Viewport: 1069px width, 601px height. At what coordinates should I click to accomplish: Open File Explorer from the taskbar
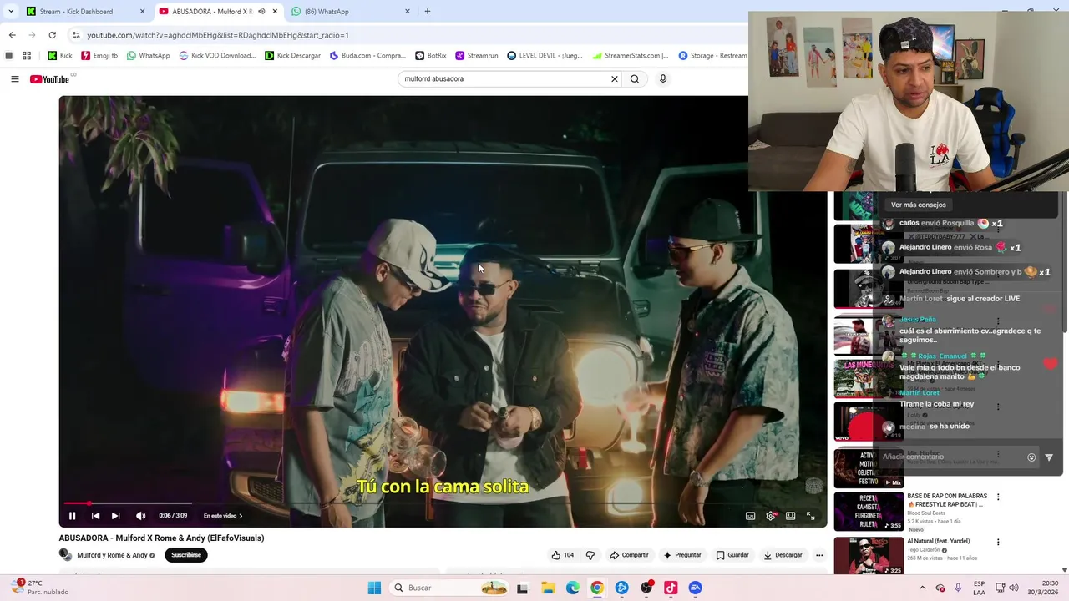coord(549,588)
